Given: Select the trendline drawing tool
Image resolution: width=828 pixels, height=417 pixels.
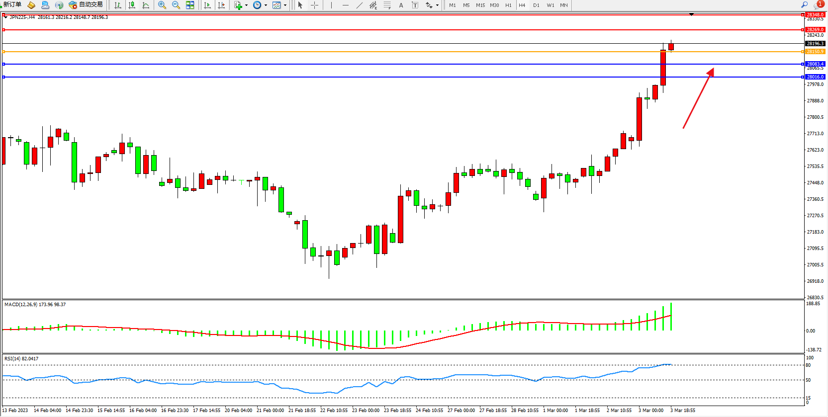Looking at the screenshot, I should (360, 5).
